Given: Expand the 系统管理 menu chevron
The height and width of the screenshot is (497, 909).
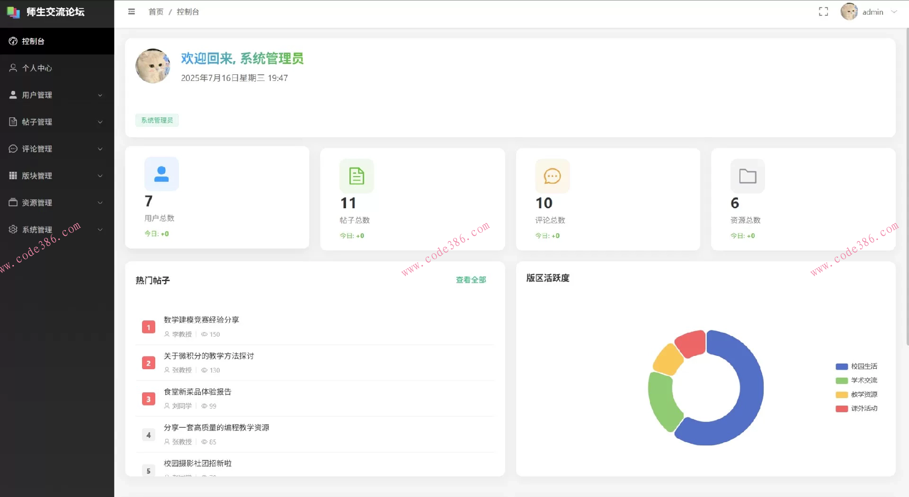Looking at the screenshot, I should [100, 230].
